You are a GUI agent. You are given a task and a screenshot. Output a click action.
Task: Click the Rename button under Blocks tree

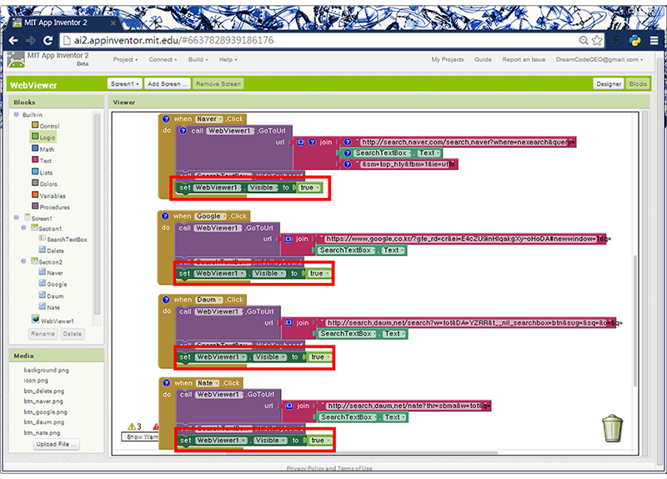[x=43, y=334]
